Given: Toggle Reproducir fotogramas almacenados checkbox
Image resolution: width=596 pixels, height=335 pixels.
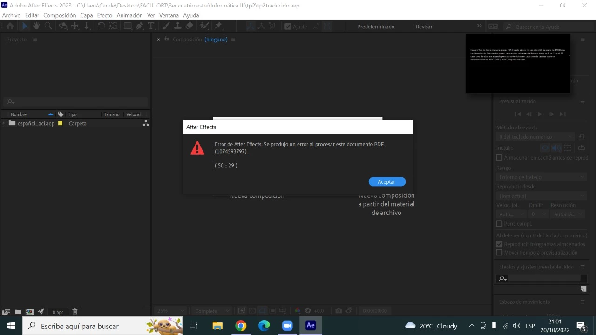Looking at the screenshot, I should coord(499,244).
